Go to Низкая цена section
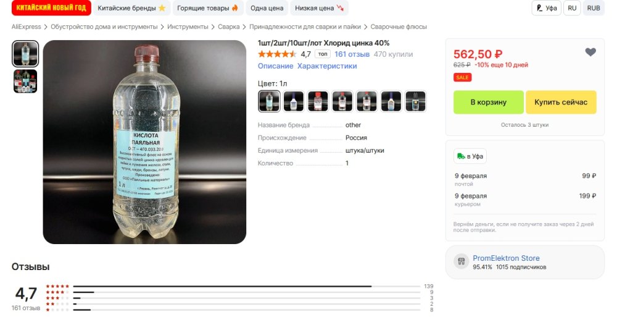Image resolution: width=617 pixels, height=317 pixels. [319, 8]
